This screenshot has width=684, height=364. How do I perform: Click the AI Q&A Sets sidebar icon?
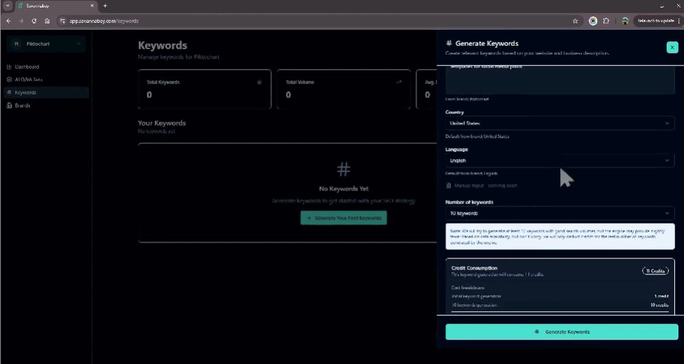[9, 79]
